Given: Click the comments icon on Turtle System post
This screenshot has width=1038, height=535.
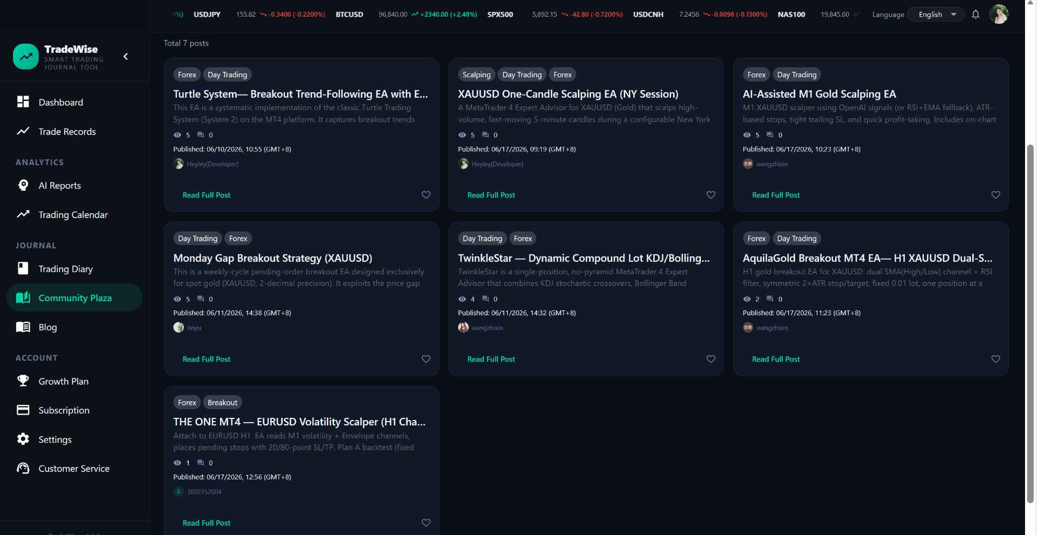Looking at the screenshot, I should coord(201,135).
